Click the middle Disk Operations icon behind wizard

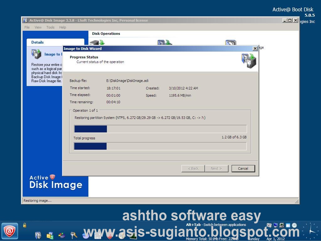pyautogui.click(x=165, y=42)
